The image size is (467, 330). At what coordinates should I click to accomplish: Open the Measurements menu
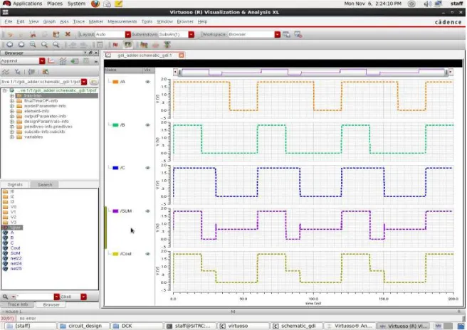click(122, 21)
